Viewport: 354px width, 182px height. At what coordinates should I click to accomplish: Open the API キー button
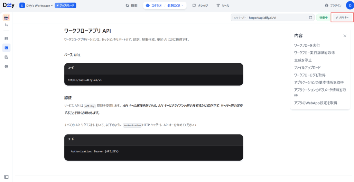(x=342, y=18)
